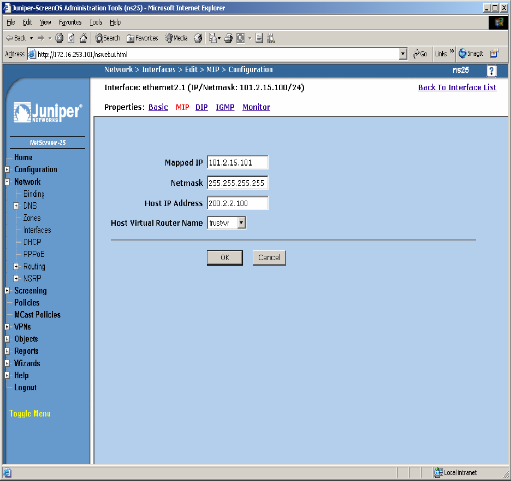The image size is (511, 481).
Task: Click the Netmask input field
Action: [237, 183]
